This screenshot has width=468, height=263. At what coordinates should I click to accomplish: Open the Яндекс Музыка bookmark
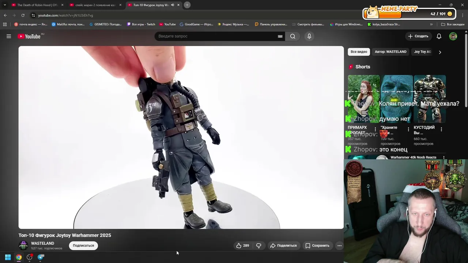[233, 24]
